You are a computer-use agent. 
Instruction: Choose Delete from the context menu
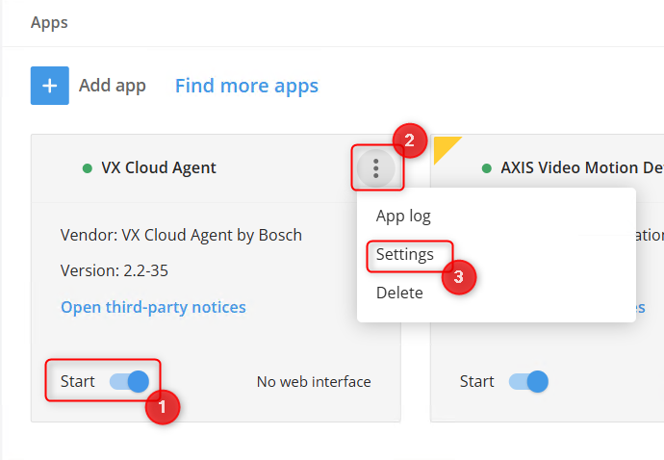click(x=399, y=293)
